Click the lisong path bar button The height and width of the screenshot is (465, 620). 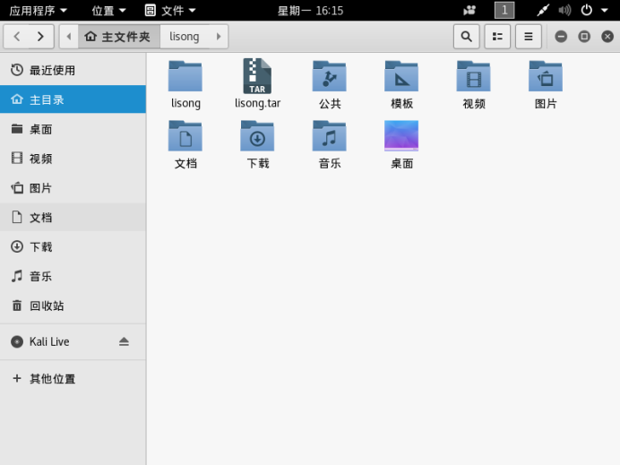coord(185,37)
